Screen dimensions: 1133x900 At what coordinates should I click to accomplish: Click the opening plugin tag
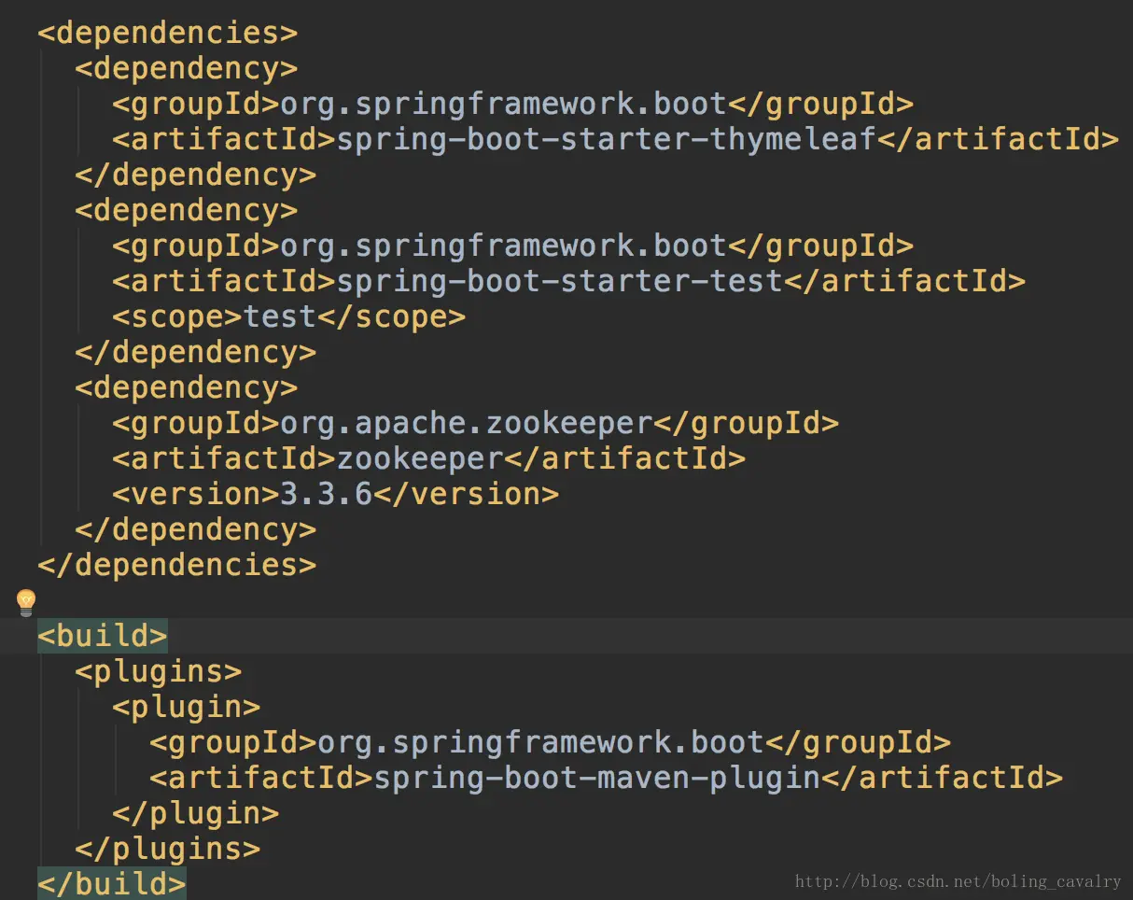(x=187, y=707)
